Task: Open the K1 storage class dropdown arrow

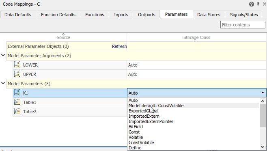Action: pyautogui.click(x=263, y=93)
